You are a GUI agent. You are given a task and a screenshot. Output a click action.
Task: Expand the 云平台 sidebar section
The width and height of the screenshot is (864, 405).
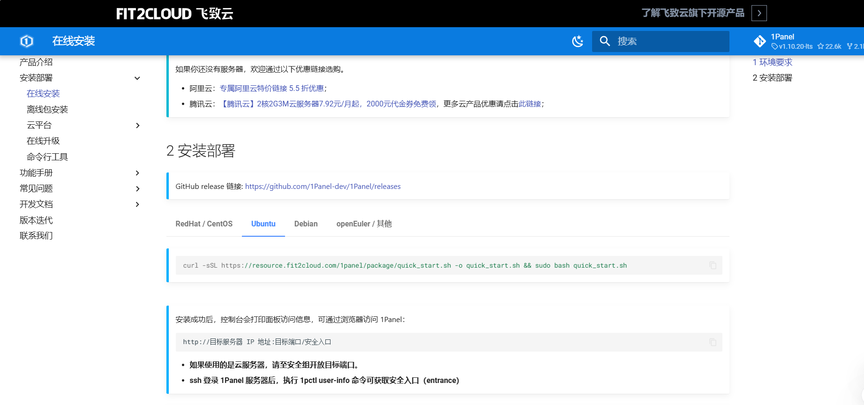click(137, 126)
